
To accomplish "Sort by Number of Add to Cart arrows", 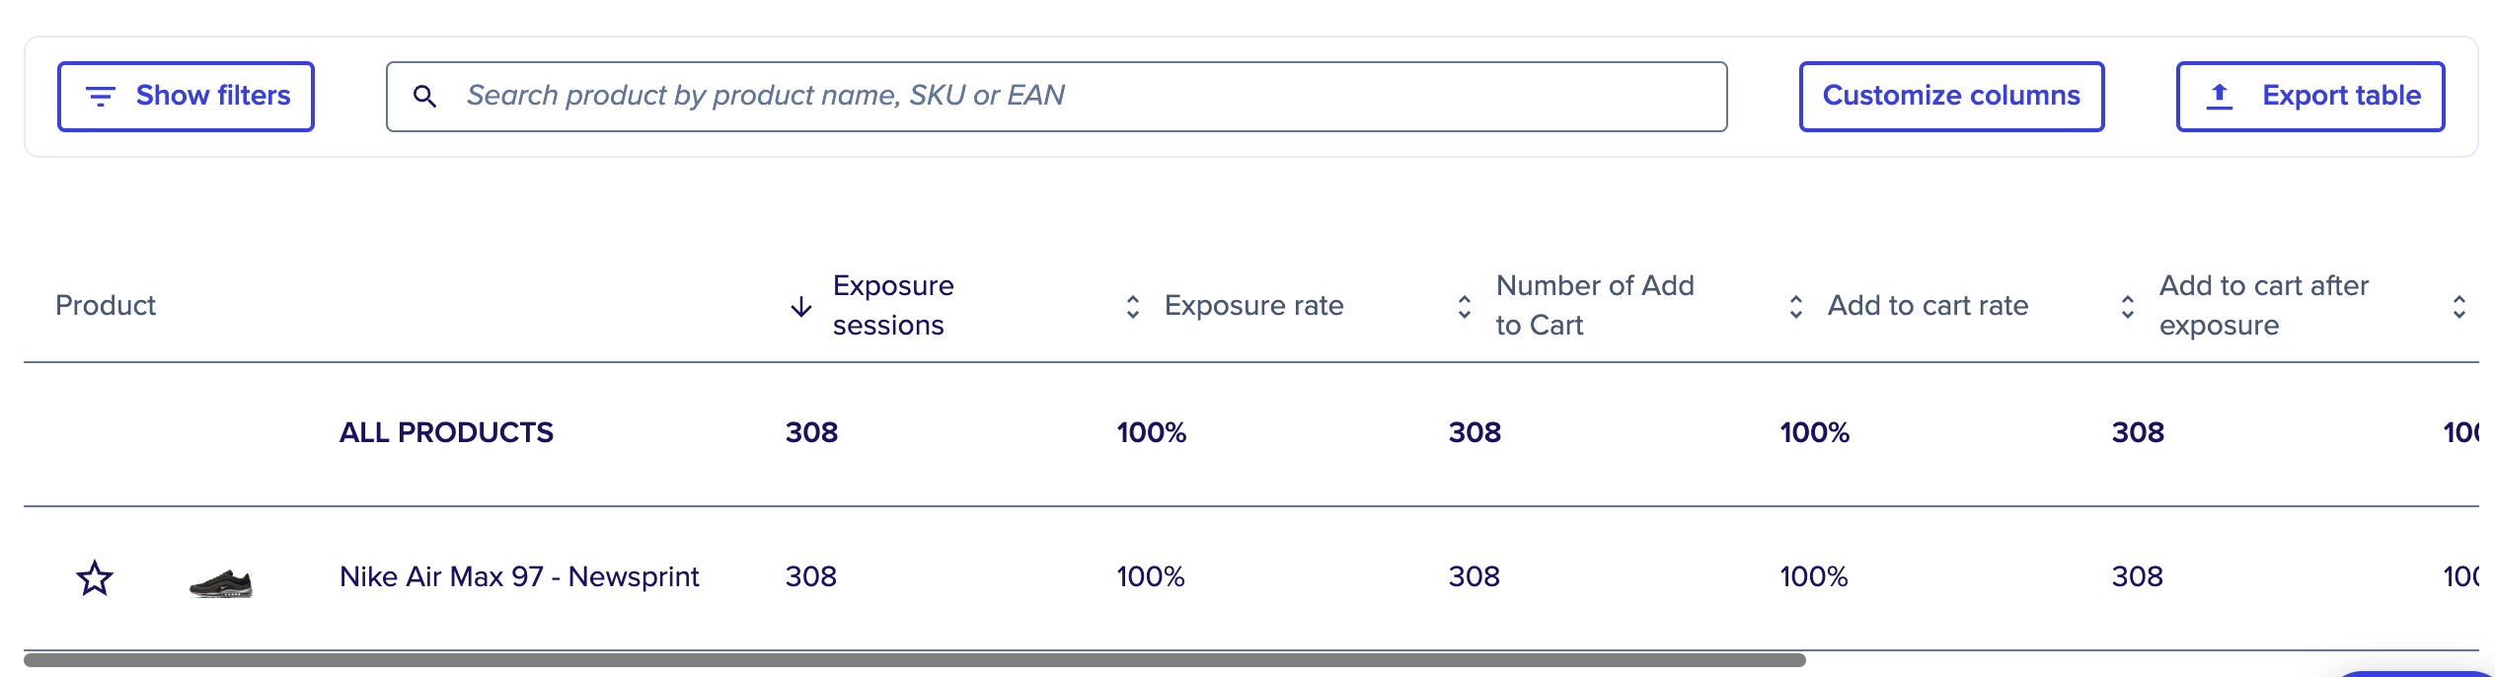I will 1465,307.
